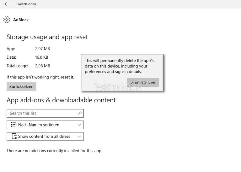Click the 2,97 MB app size value

point(43,49)
